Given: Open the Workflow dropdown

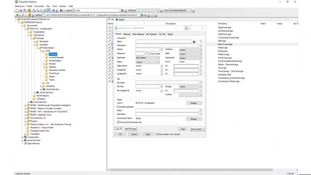Looking at the screenshot, I should click(190, 50).
